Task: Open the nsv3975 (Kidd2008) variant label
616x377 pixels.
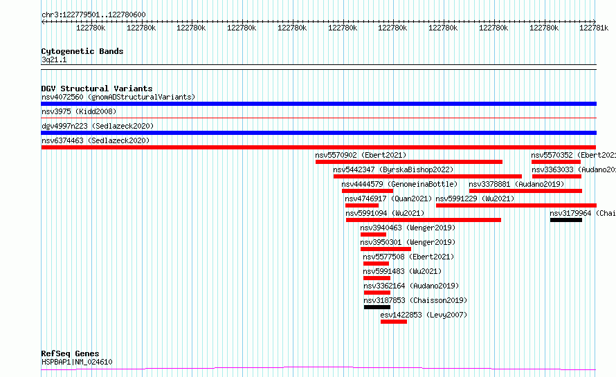Action: pyautogui.click(x=79, y=111)
